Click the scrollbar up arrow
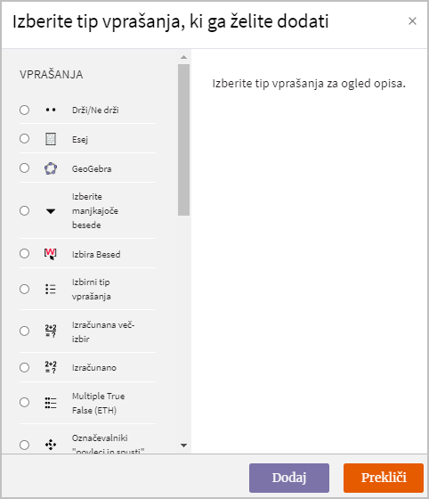The height and width of the screenshot is (499, 429). click(x=183, y=57)
